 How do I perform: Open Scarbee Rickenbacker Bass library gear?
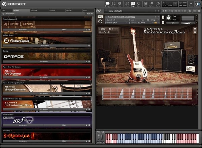click(89, 109)
